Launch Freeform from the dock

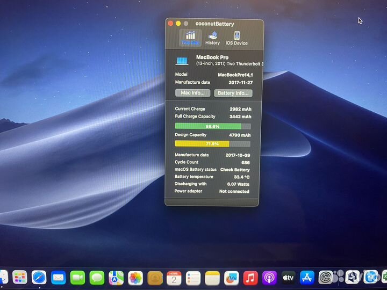(232, 278)
